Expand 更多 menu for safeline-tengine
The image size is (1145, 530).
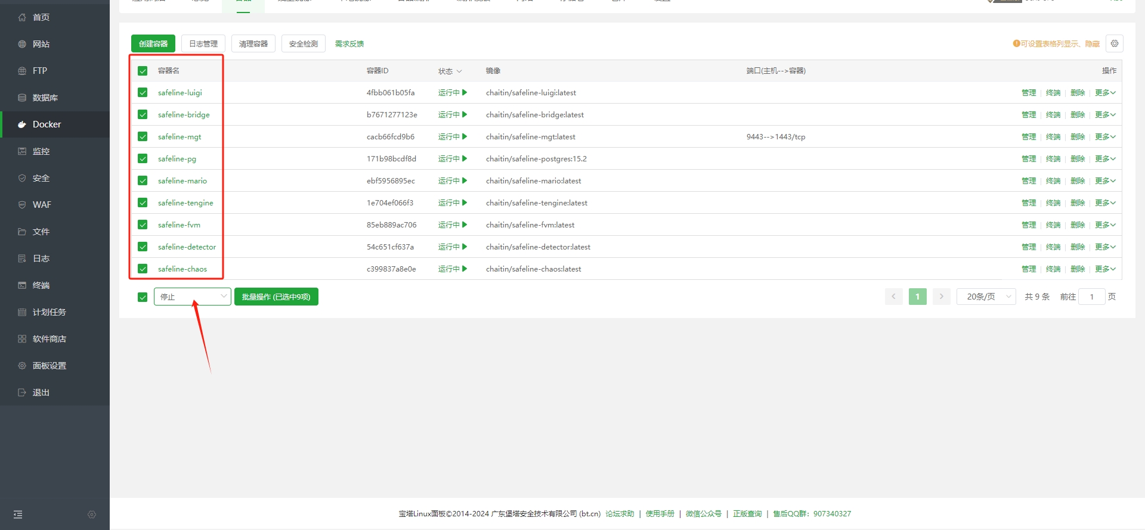tap(1105, 202)
